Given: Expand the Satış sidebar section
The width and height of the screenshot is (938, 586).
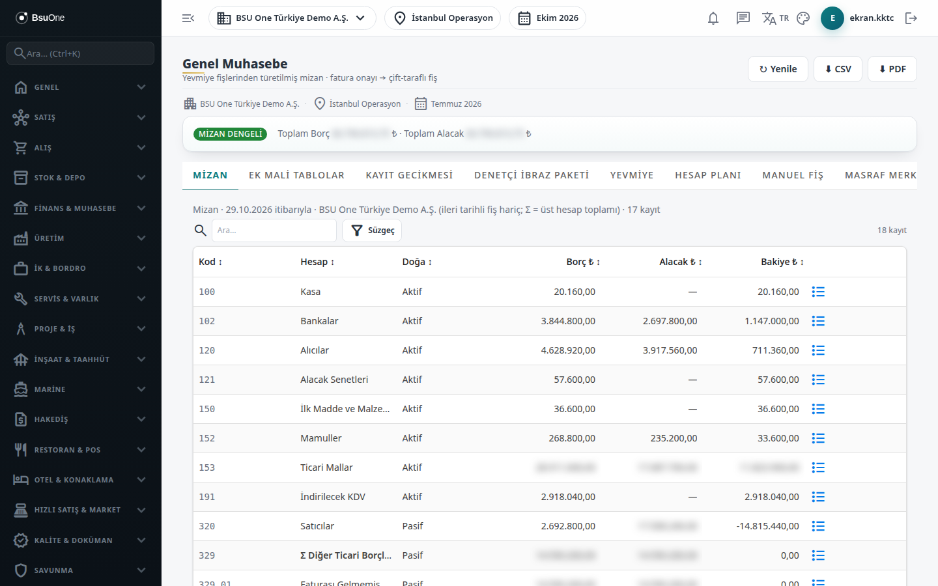Looking at the screenshot, I should [x=81, y=117].
